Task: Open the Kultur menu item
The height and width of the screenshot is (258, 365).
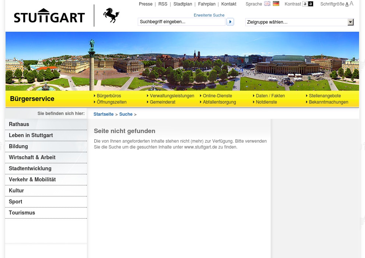Action: tap(16, 191)
